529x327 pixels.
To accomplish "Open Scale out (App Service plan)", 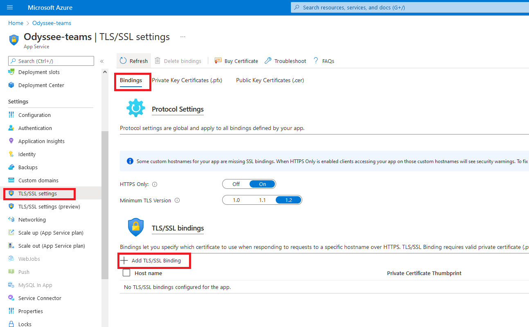I will [51, 246].
